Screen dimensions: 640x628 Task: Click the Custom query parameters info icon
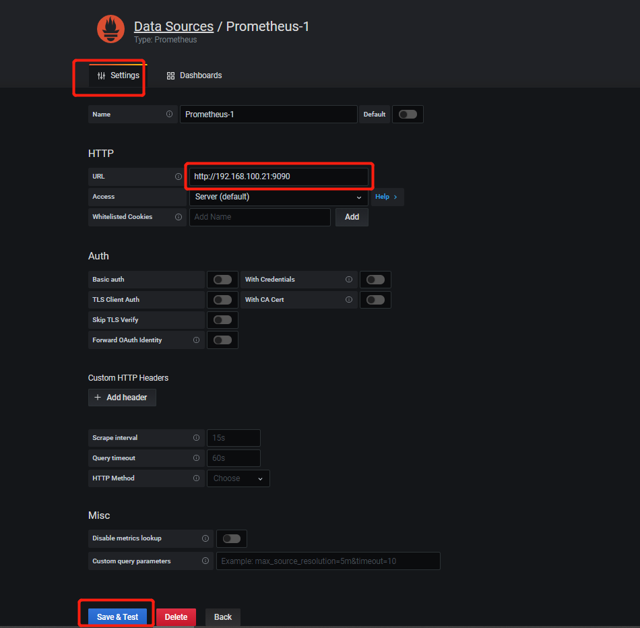[x=205, y=561]
